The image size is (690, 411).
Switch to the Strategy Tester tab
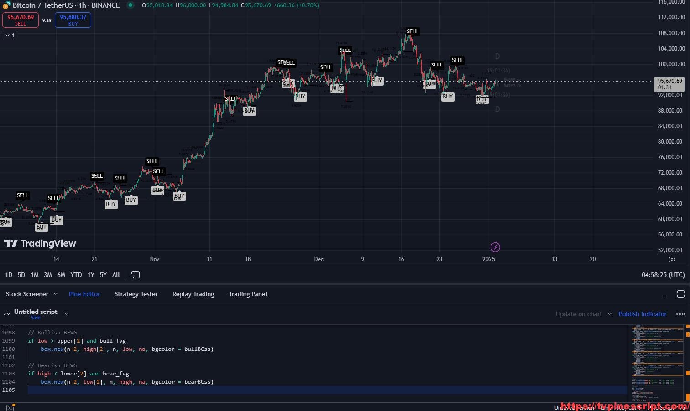[x=136, y=294]
